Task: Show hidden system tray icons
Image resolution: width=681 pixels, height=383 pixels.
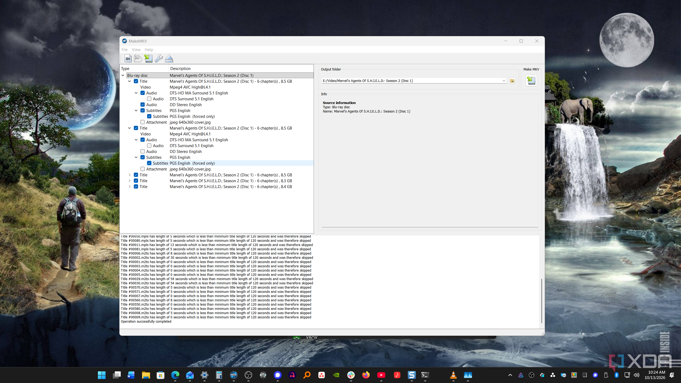Action: click(x=510, y=375)
